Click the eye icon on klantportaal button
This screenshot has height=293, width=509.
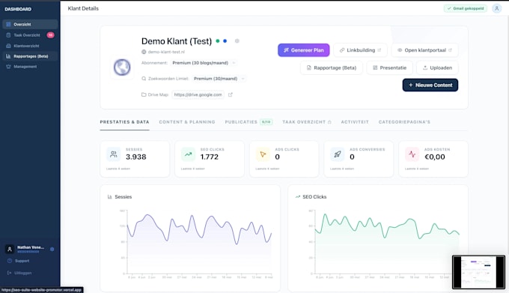[x=400, y=50]
